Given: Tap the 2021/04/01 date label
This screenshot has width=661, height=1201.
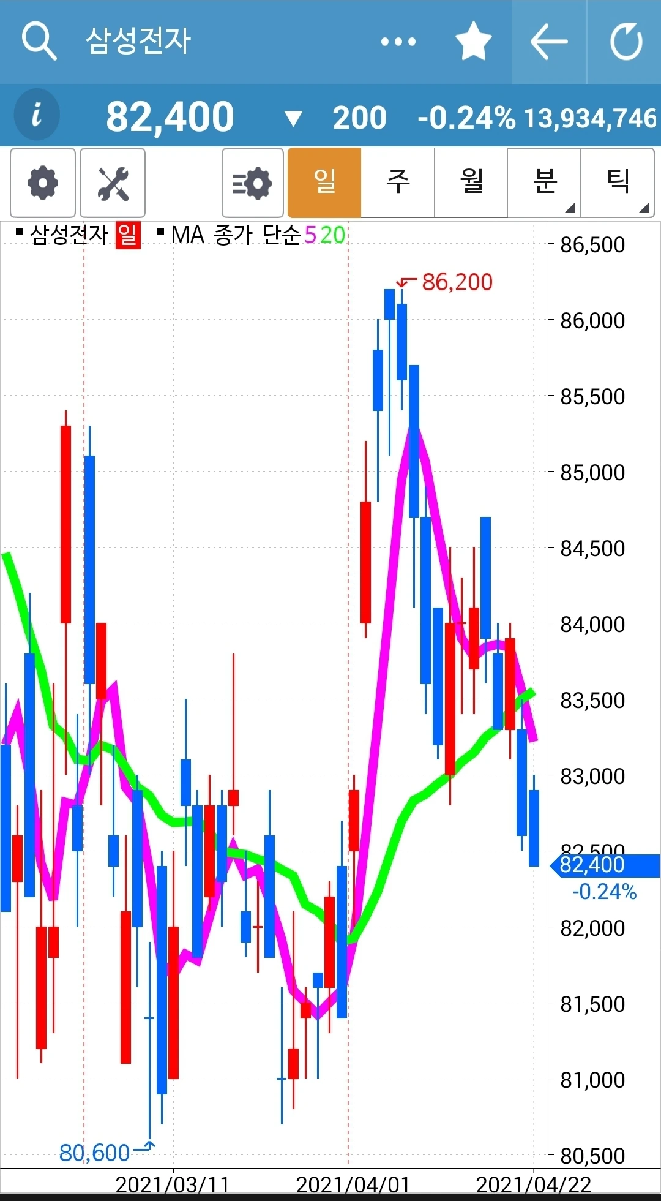Looking at the screenshot, I should 353,1184.
